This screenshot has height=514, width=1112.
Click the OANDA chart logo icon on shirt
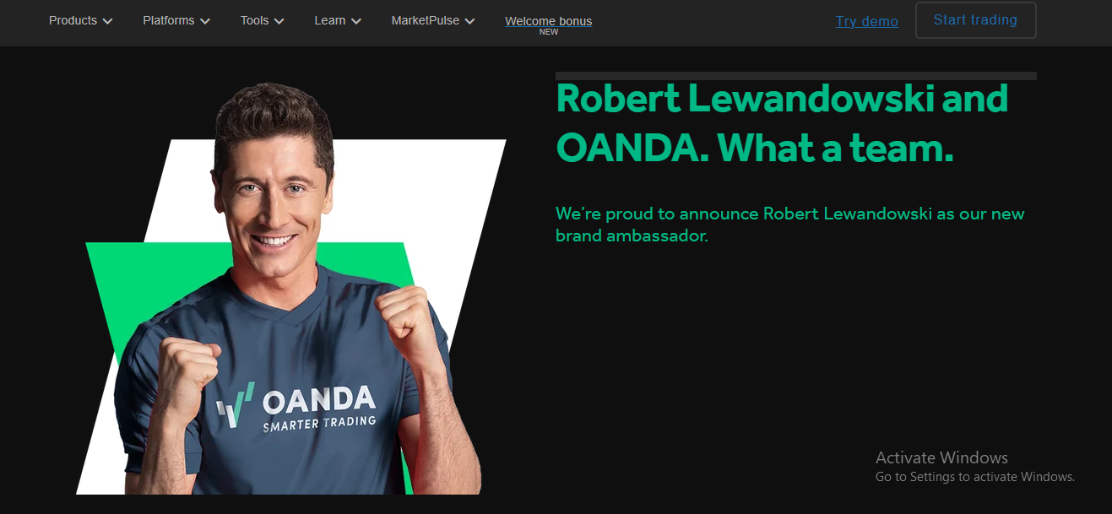236,403
